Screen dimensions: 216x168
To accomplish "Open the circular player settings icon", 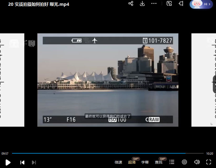I will click(x=184, y=162).
